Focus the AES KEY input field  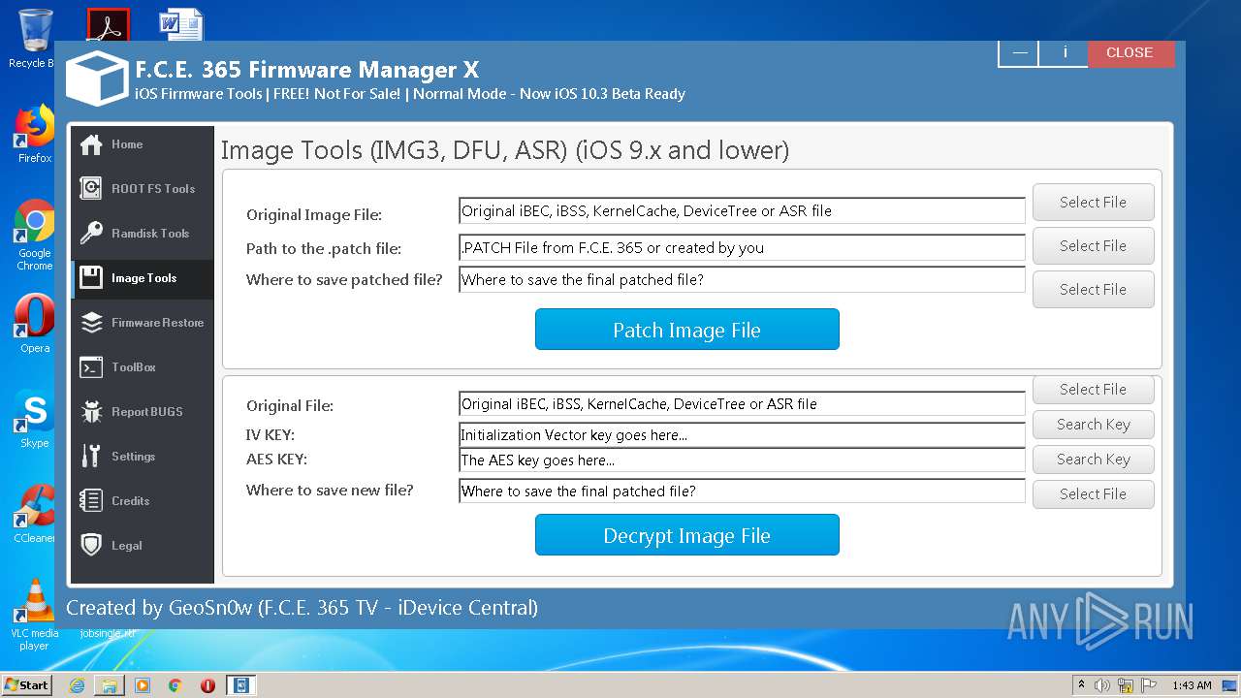(x=742, y=460)
